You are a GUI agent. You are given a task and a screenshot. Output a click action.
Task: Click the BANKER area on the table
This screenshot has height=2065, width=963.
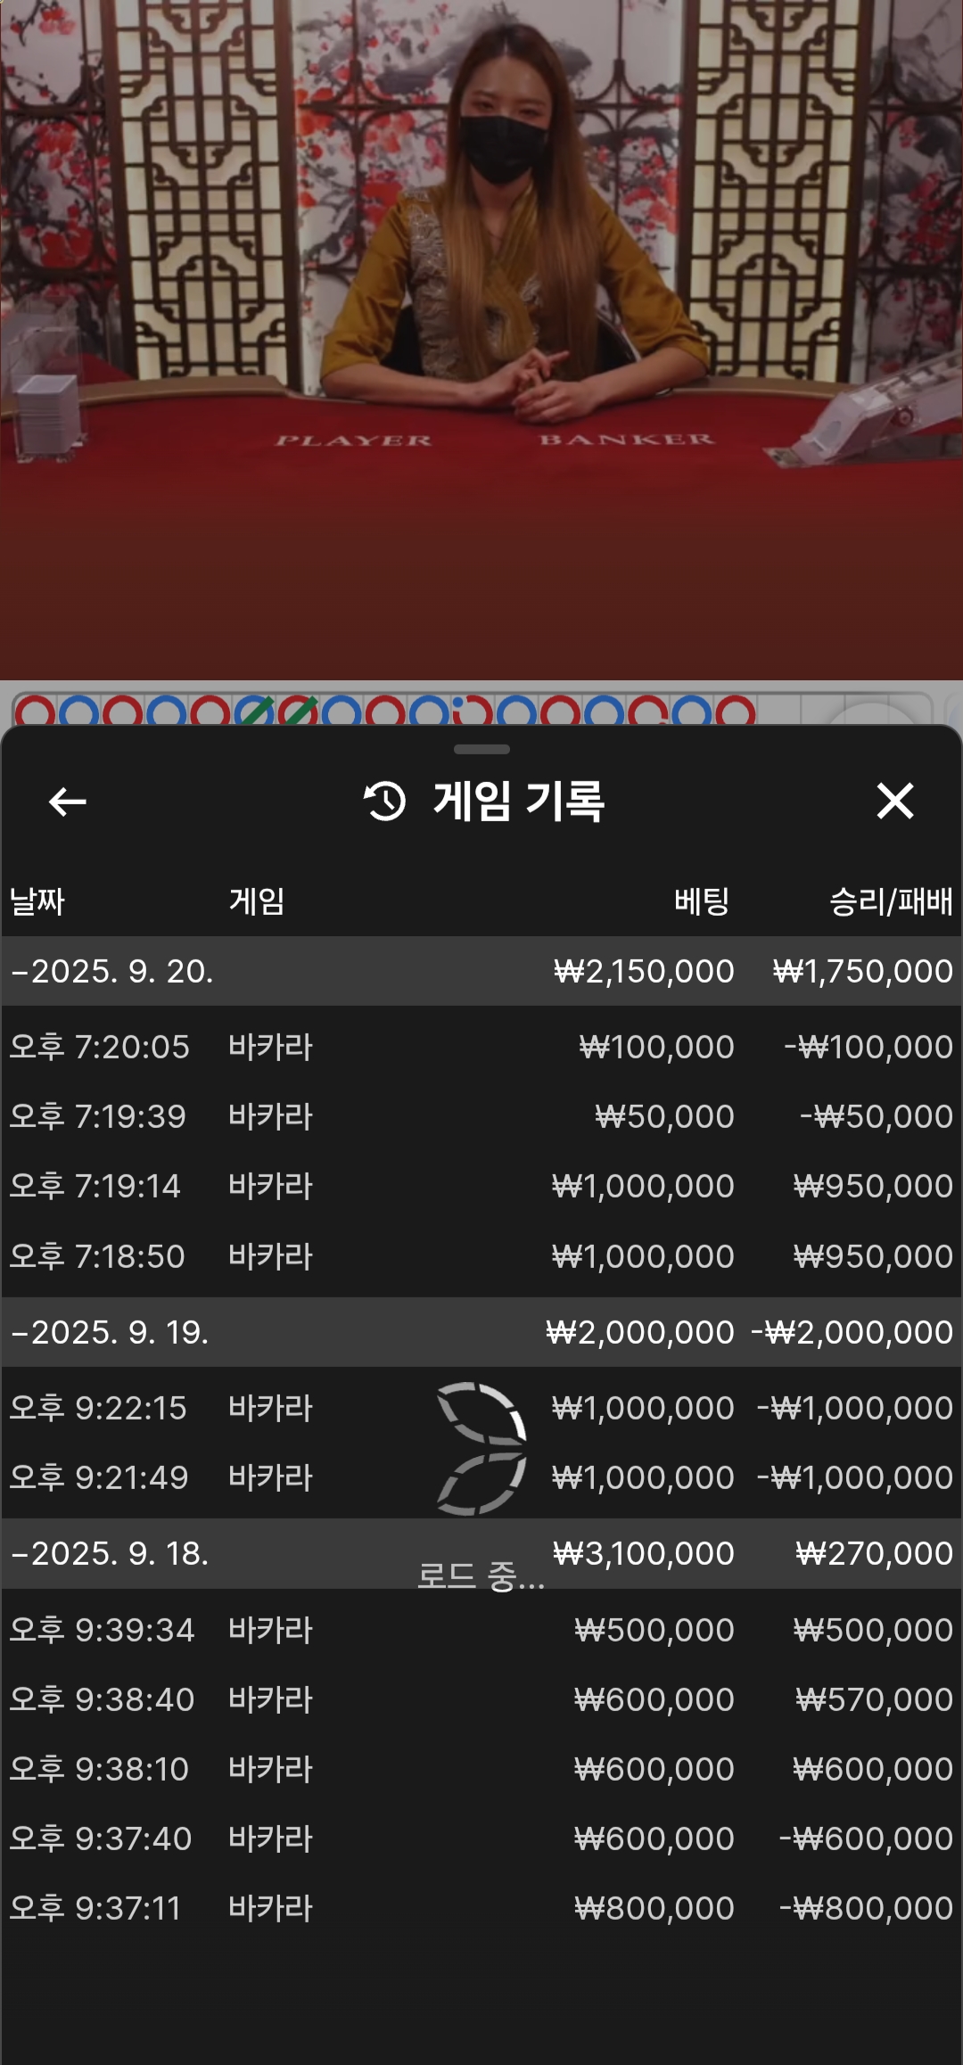(x=627, y=440)
